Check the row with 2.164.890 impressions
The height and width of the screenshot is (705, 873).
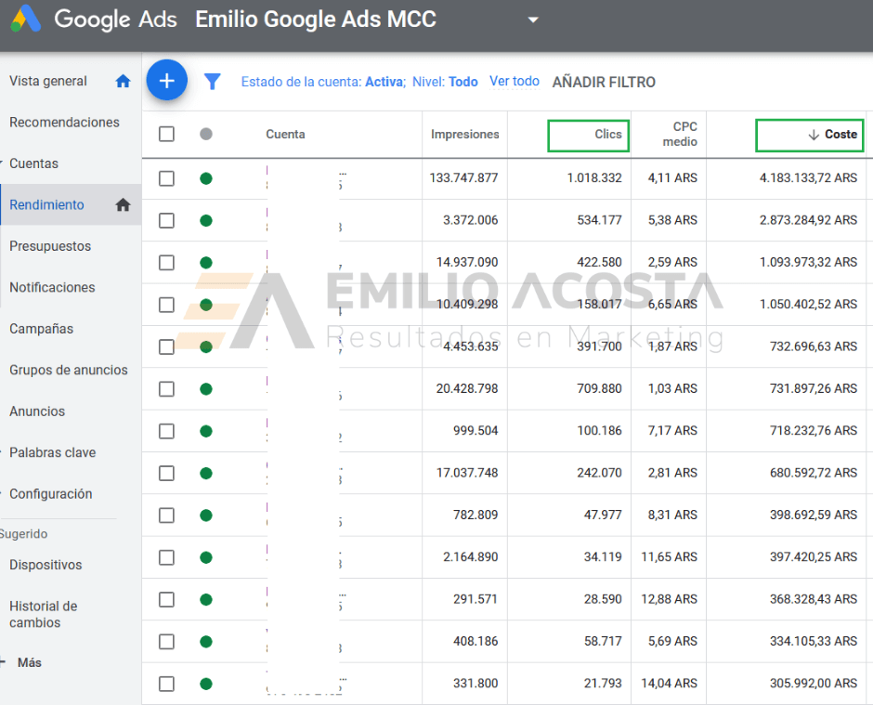pyautogui.click(x=166, y=557)
